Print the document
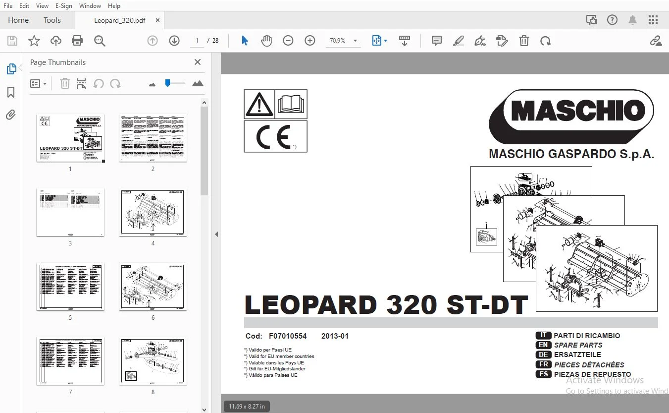 [77, 41]
